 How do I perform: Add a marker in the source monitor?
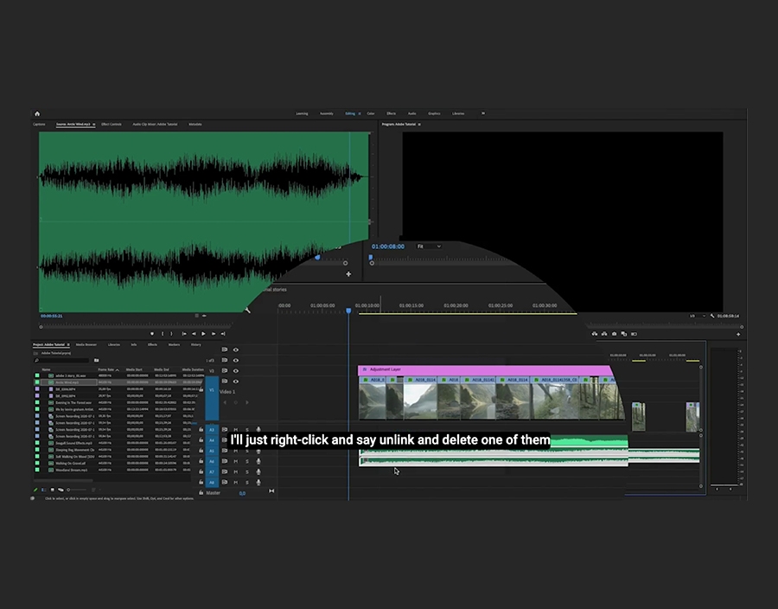(152, 334)
